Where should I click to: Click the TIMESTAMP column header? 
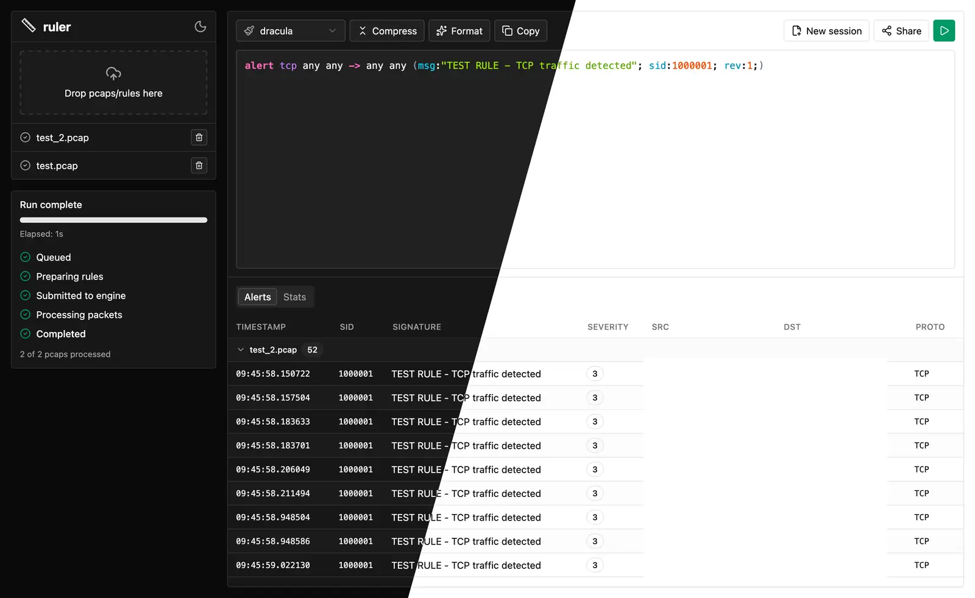pyautogui.click(x=261, y=327)
